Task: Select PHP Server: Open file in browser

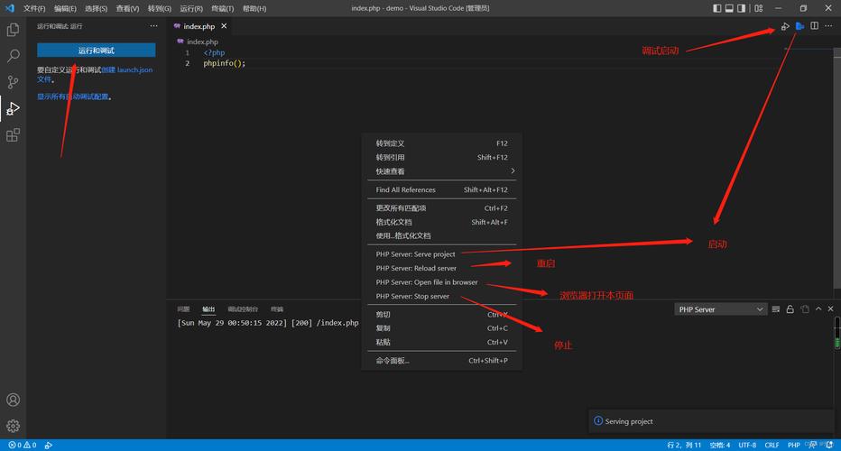Action: (442, 282)
